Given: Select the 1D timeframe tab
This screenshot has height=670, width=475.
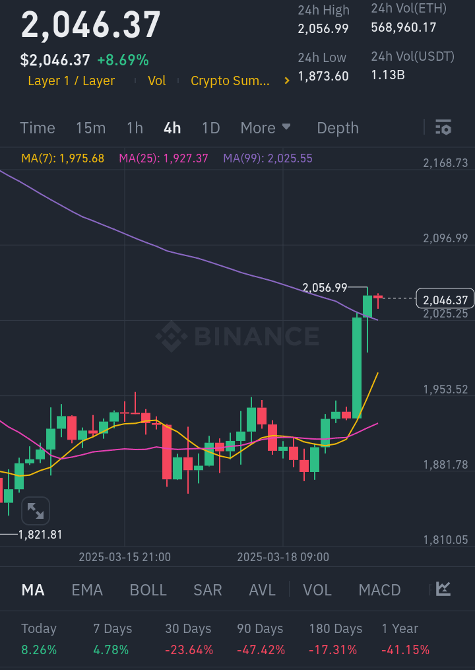Looking at the screenshot, I should tap(210, 127).
